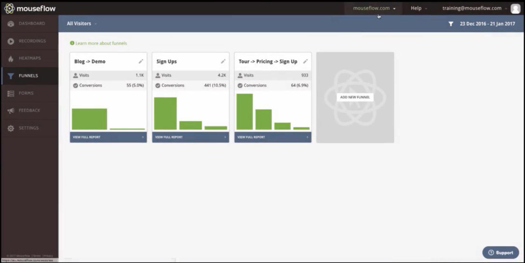Click the info icon beside Learn more
525x263 pixels.
click(x=72, y=43)
